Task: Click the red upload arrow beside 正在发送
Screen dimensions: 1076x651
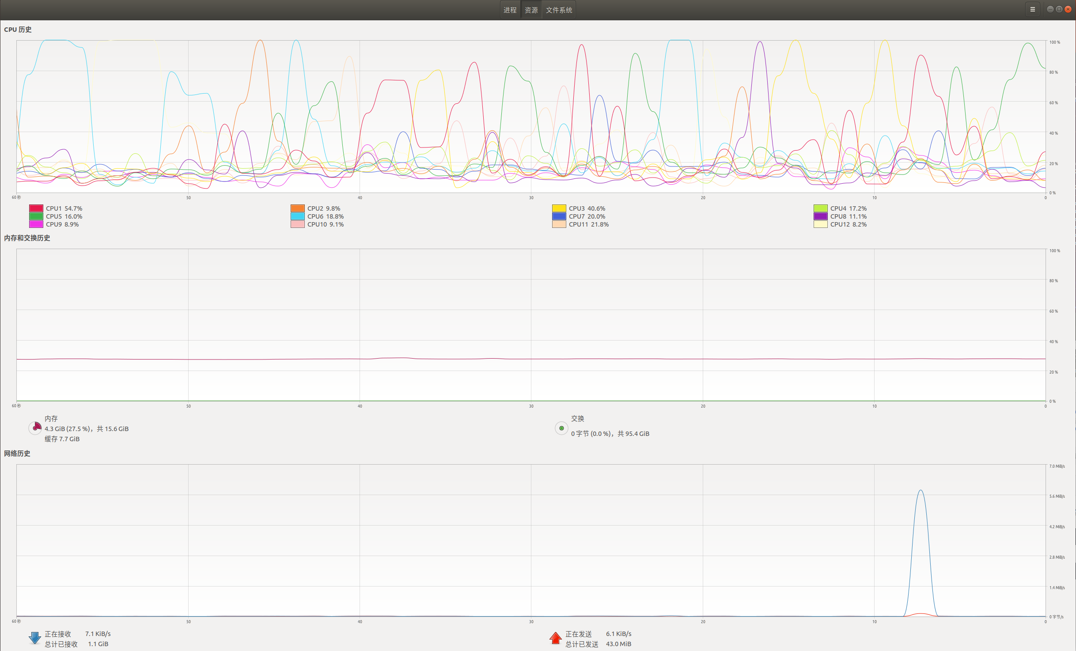Action: (x=555, y=638)
